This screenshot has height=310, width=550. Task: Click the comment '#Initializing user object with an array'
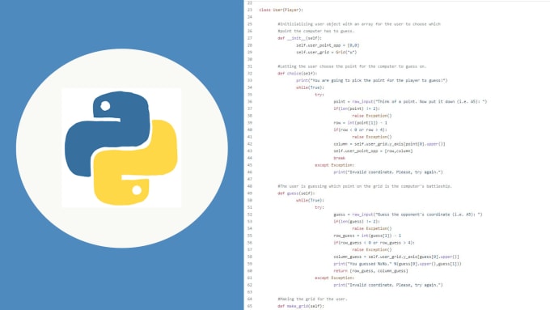click(x=359, y=23)
